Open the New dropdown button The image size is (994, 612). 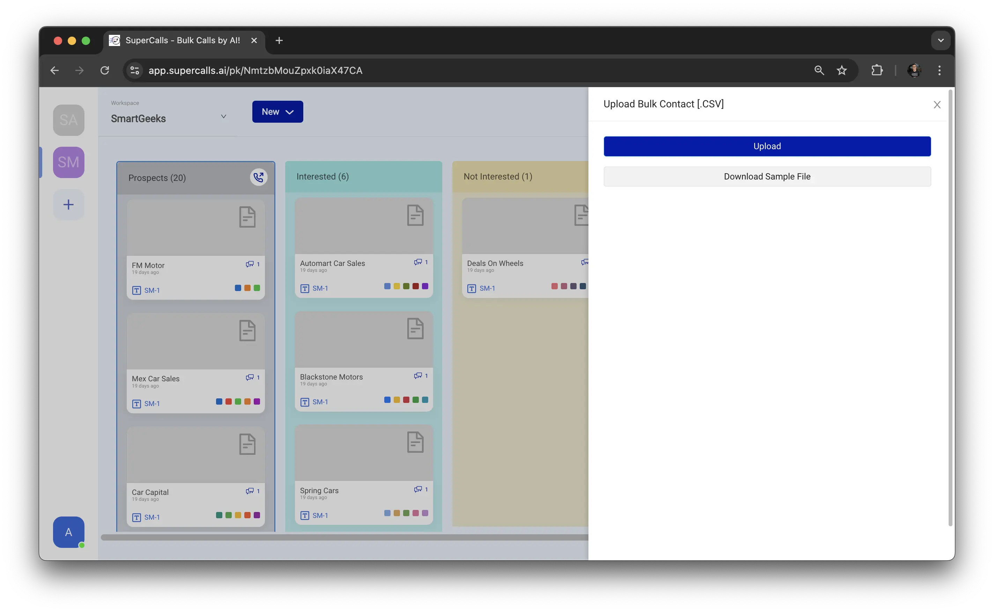coord(277,112)
